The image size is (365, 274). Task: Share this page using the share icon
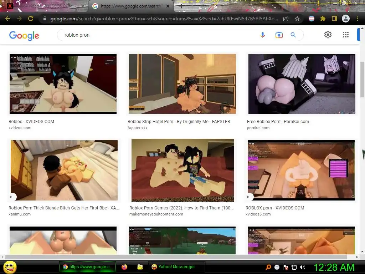[x=286, y=19]
